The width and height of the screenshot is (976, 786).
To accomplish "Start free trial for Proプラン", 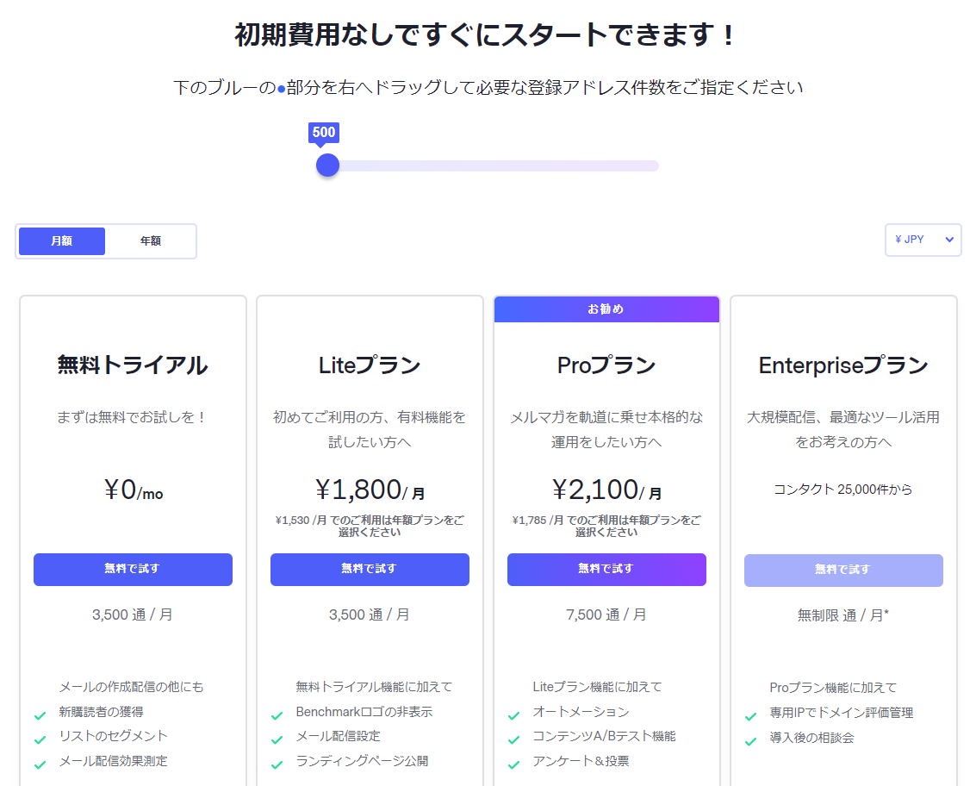I will coord(606,569).
